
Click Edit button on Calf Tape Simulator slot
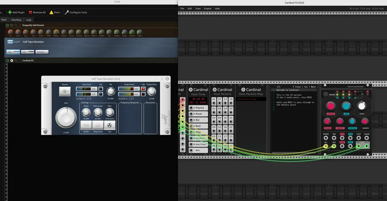click(x=27, y=52)
